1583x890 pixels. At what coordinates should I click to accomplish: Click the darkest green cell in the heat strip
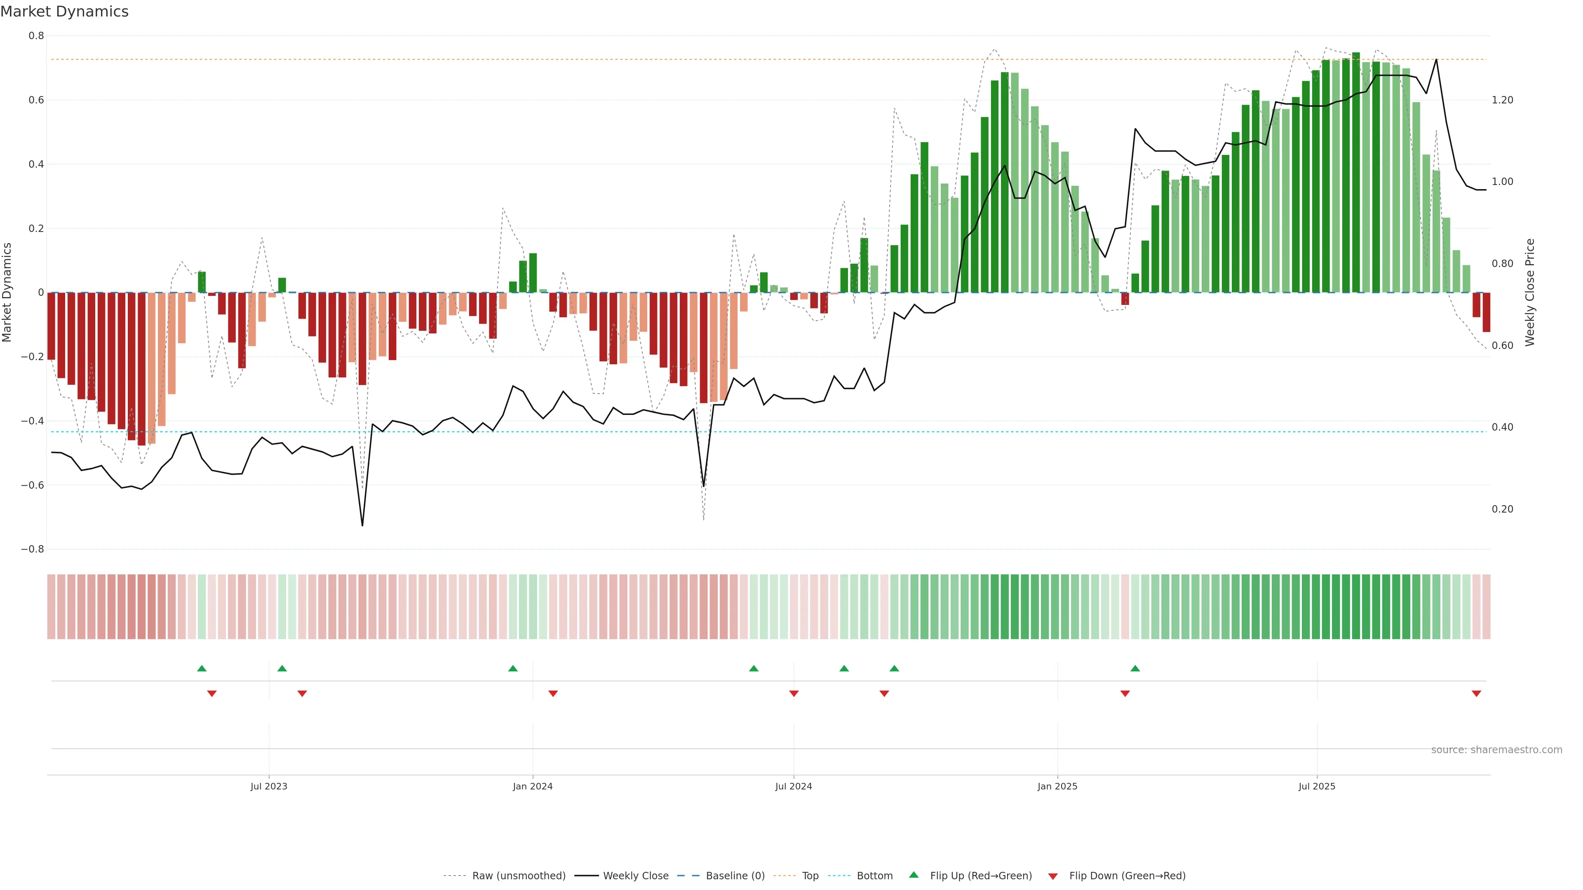coord(1355,607)
